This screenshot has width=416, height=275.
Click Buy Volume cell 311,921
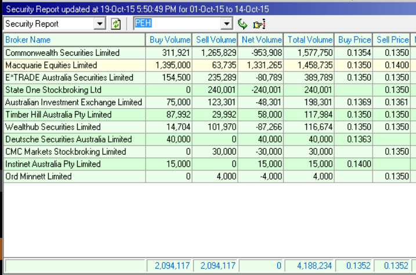(x=169, y=53)
